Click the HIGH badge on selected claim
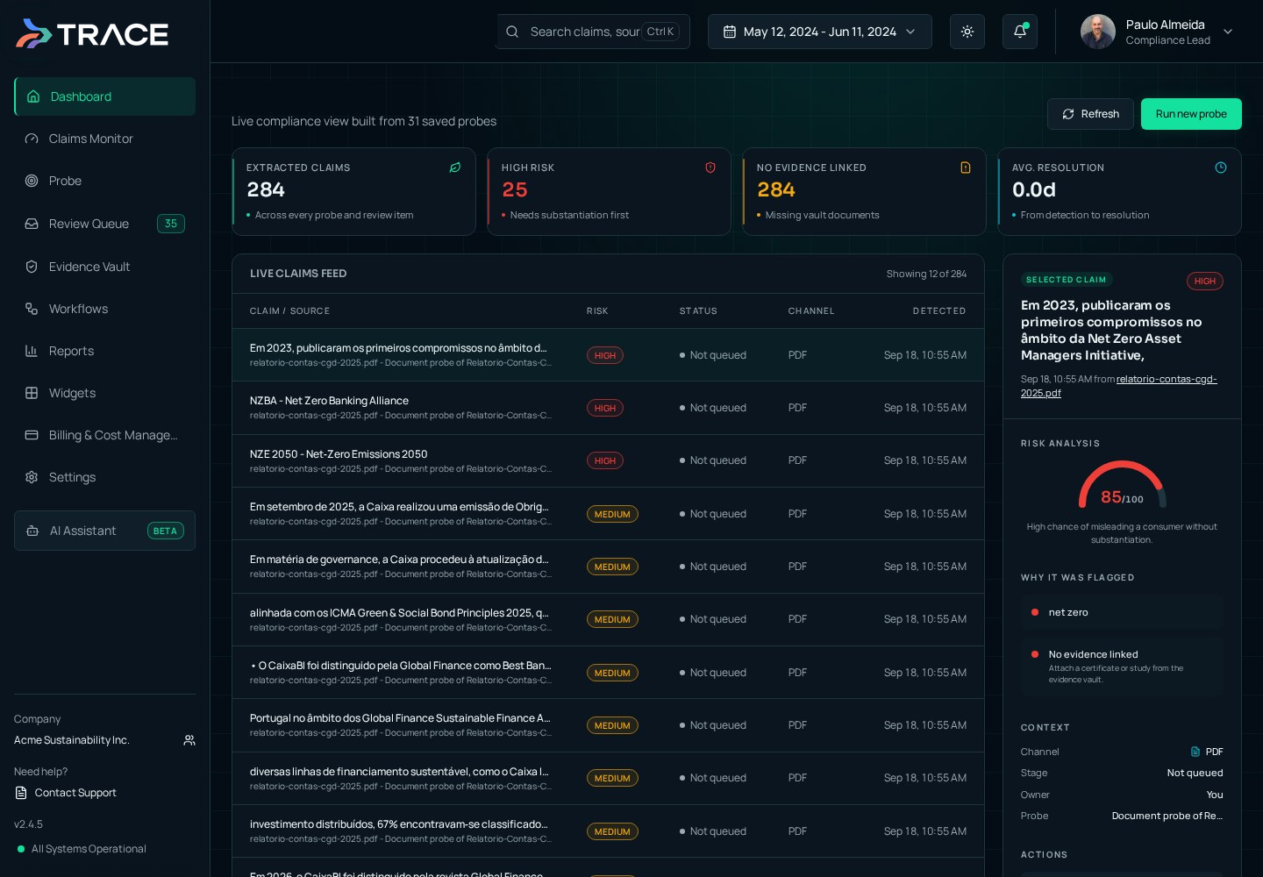 pyautogui.click(x=1205, y=282)
